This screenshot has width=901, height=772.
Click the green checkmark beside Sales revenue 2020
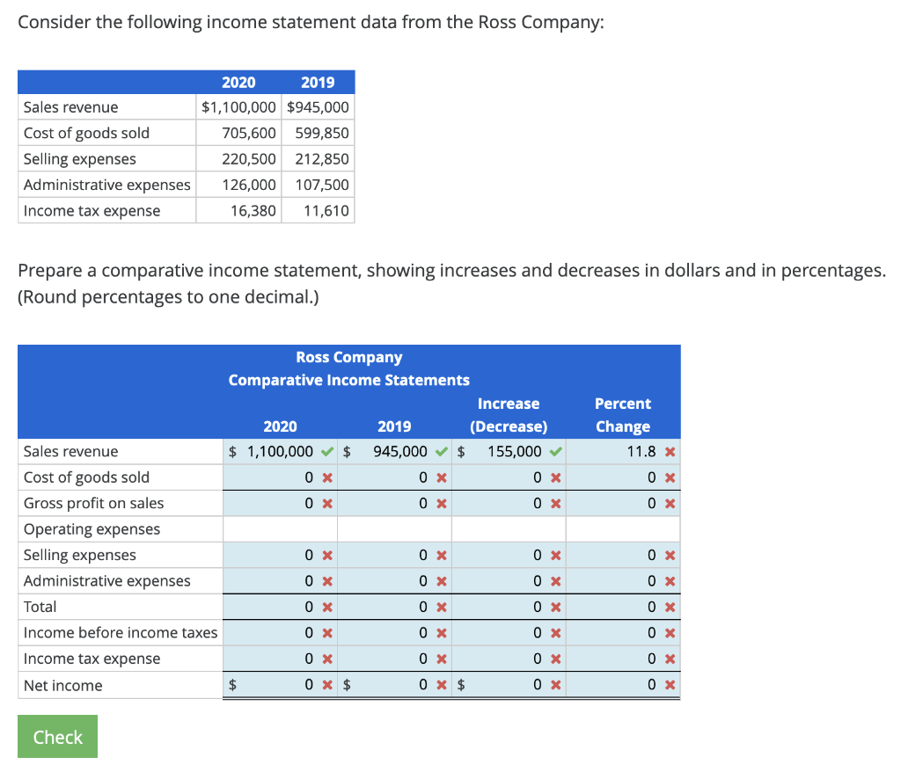[326, 451]
